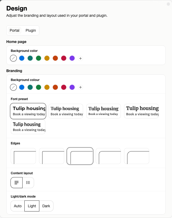Set mode to Light
The width and height of the screenshot is (172, 218).
(32, 206)
